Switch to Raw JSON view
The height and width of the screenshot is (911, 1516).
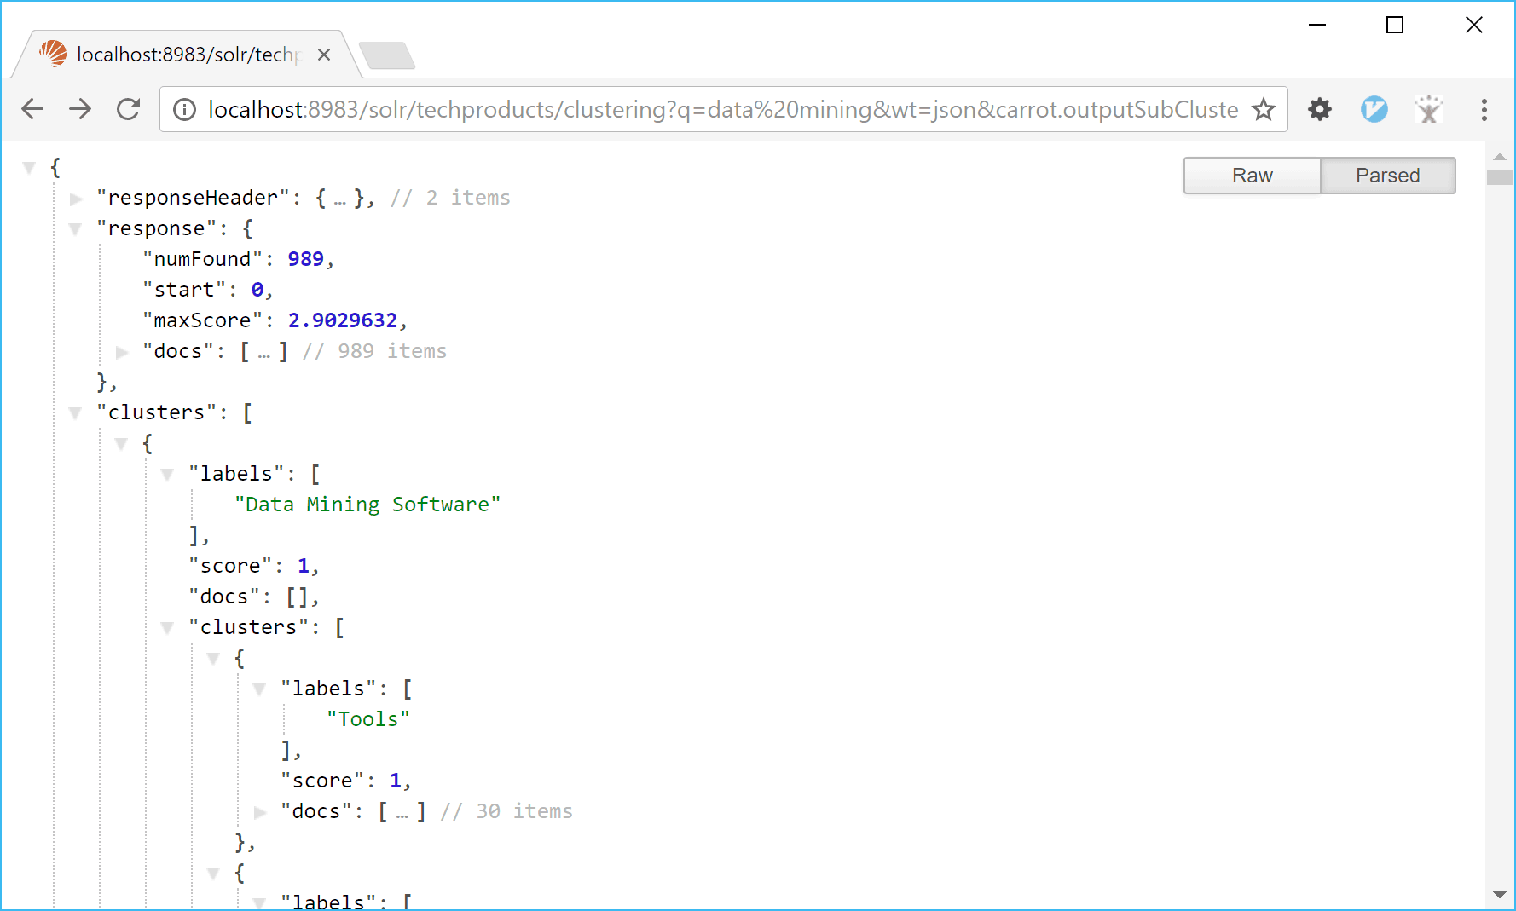click(x=1252, y=176)
